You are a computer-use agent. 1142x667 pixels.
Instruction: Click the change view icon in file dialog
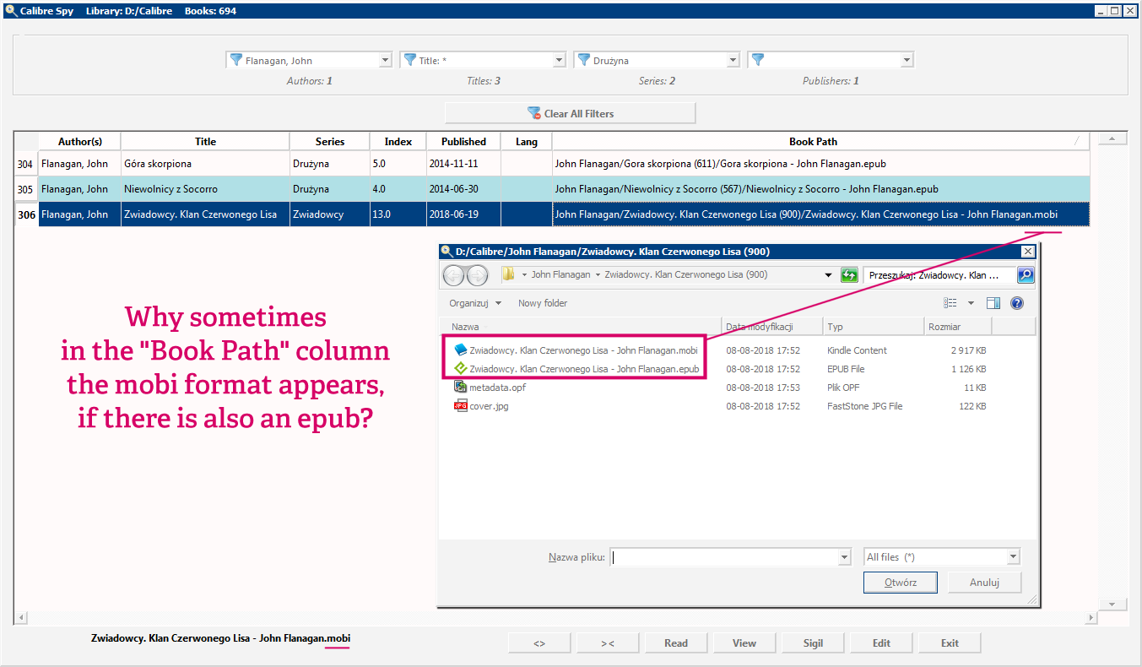[950, 303]
